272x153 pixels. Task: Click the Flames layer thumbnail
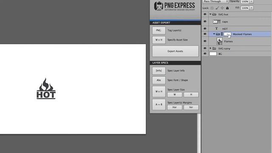[220, 41]
